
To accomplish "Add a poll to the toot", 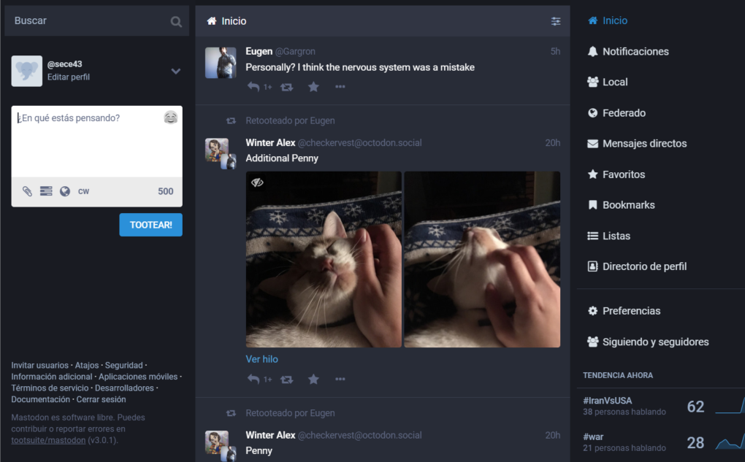I will [46, 191].
